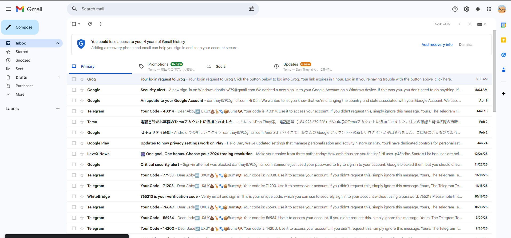Open the Support help icon
Screen dimensions: 511x238
(x=455, y=9)
